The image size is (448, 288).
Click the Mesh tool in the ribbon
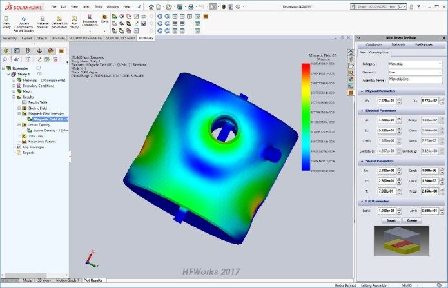coord(104,19)
